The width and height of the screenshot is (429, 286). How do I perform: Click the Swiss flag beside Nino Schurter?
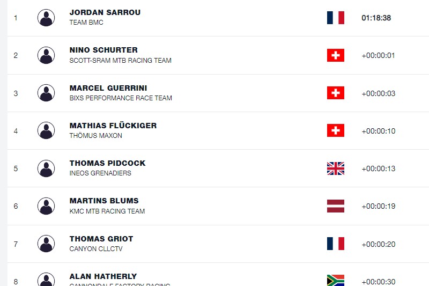tap(336, 55)
